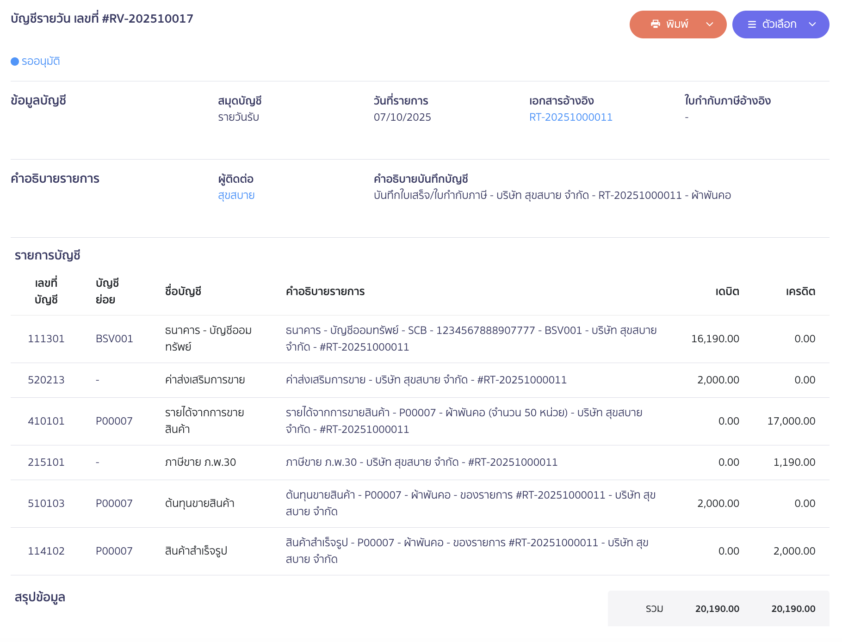Open the ตัวเลือก dropdown chevron
This screenshot has height=642, width=842.
coord(812,24)
